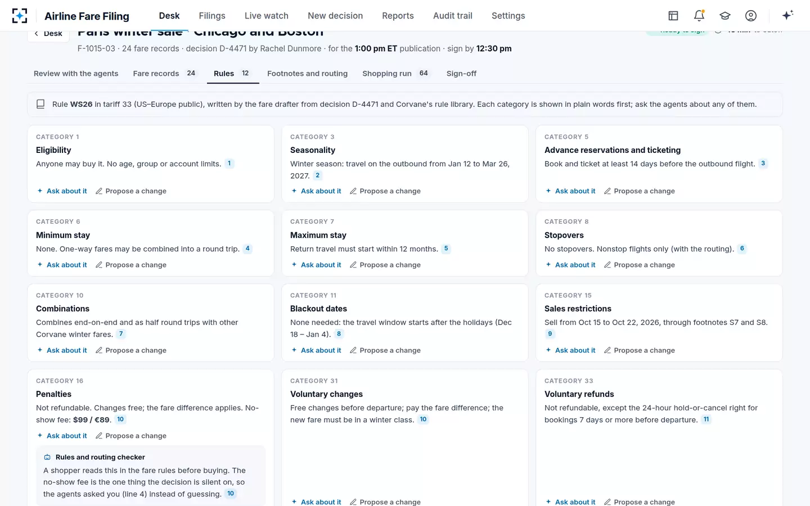Open citation 7 on Combinations card
Screen dimensions: 810x506
(120, 334)
